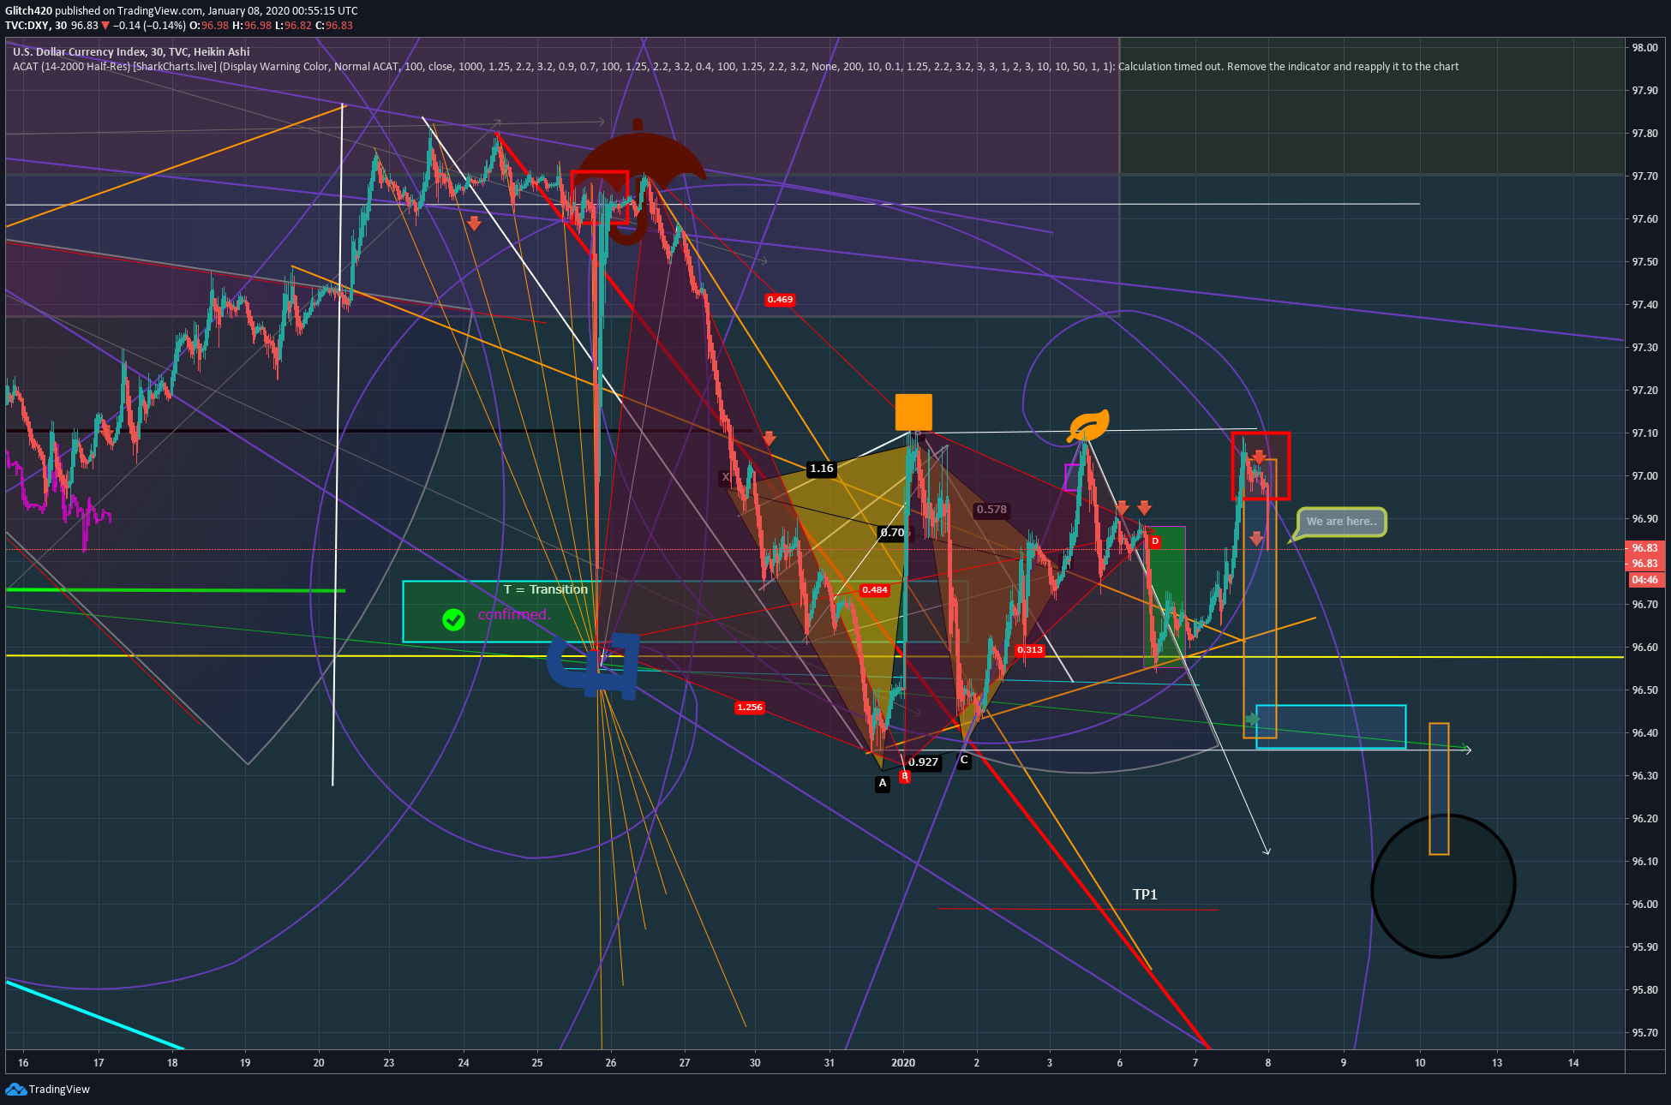
Task: Select the green rectangle next to D label
Action: [1165, 595]
